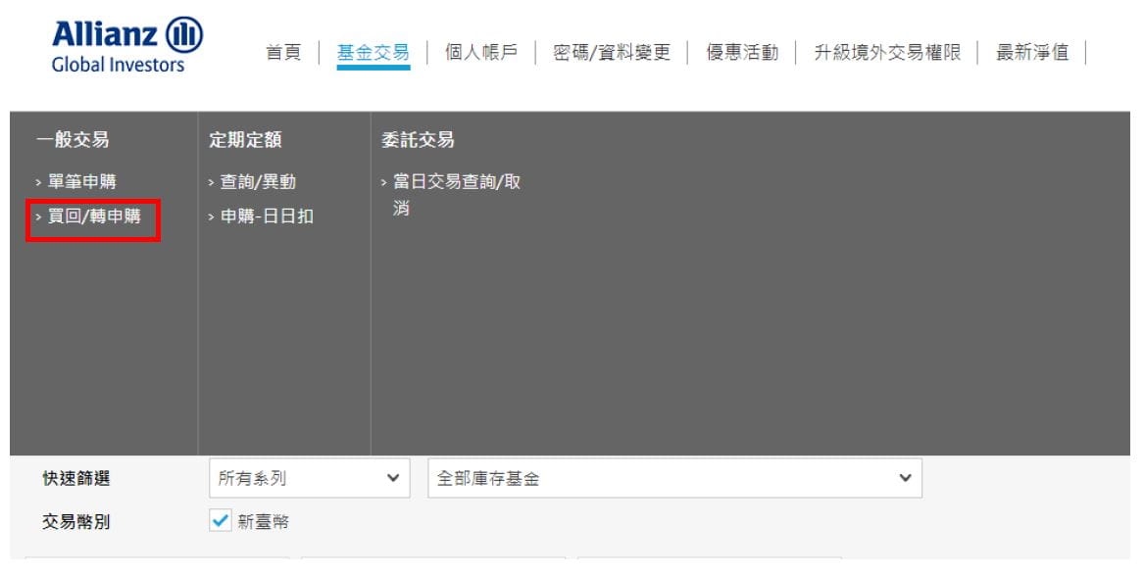Open the 優惠活動 menu
This screenshot has height=575, width=1144.
742,53
